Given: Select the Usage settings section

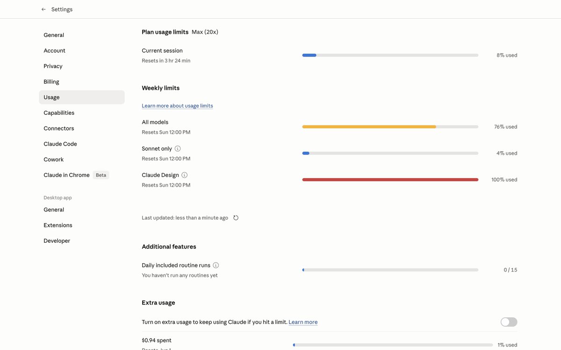Looking at the screenshot, I should [82, 97].
